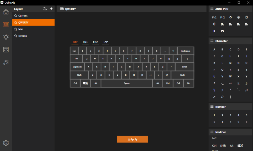This screenshot has height=151, width=253.
Task: Toggle the star for Current layout
Action: [16, 16]
